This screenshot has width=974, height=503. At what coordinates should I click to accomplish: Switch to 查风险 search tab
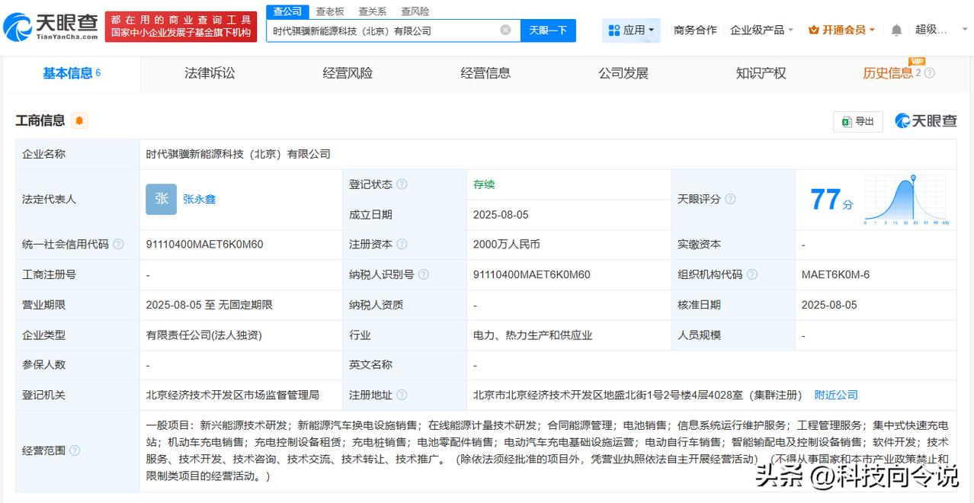click(415, 11)
